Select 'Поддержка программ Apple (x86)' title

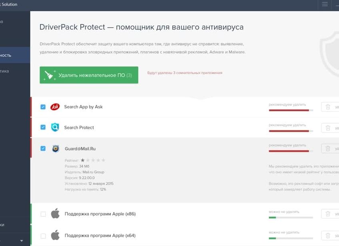[100, 214]
